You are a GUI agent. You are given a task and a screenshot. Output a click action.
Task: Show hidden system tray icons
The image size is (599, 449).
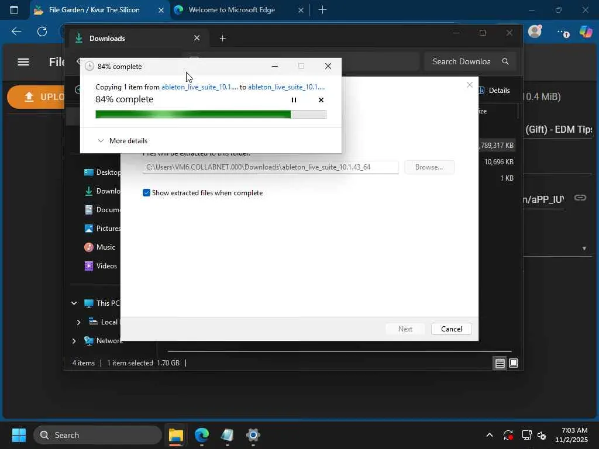[x=490, y=435]
